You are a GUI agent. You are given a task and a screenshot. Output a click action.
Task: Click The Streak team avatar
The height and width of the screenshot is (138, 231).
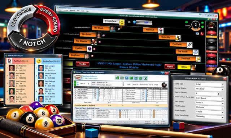196,52
